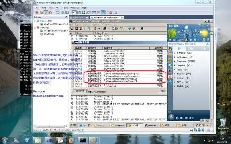Viewport: 231px width, 144px height.
Task: Click the binoculars Find icon in DebugView toolbar
Action: 142,29
